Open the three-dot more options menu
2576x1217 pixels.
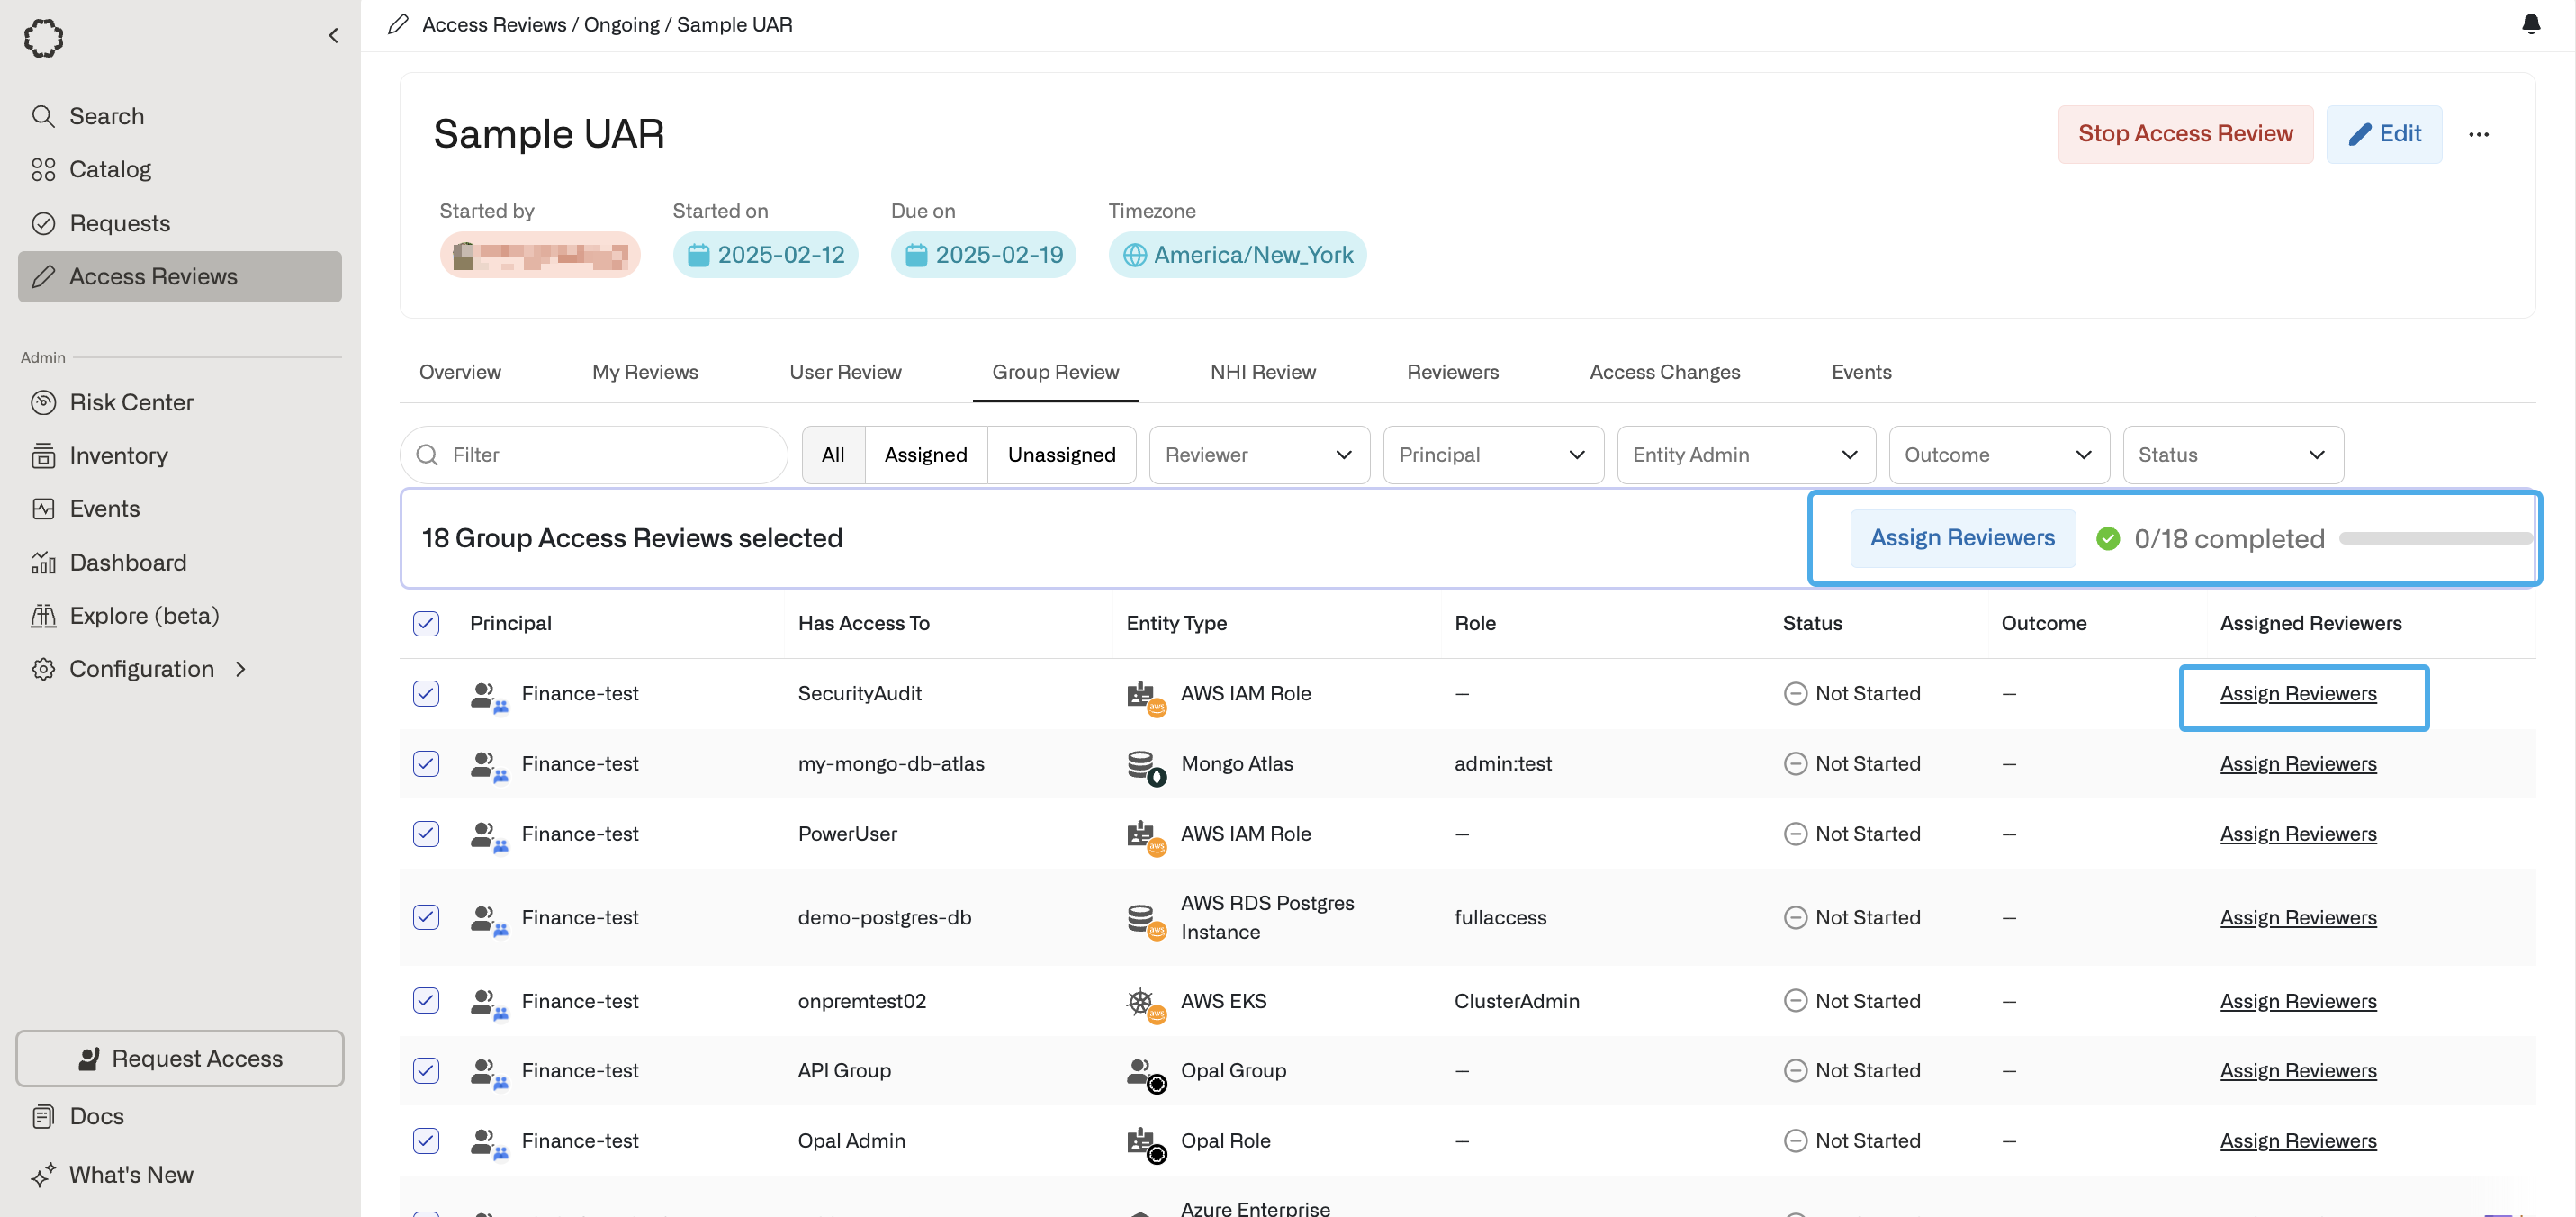[x=2478, y=134]
